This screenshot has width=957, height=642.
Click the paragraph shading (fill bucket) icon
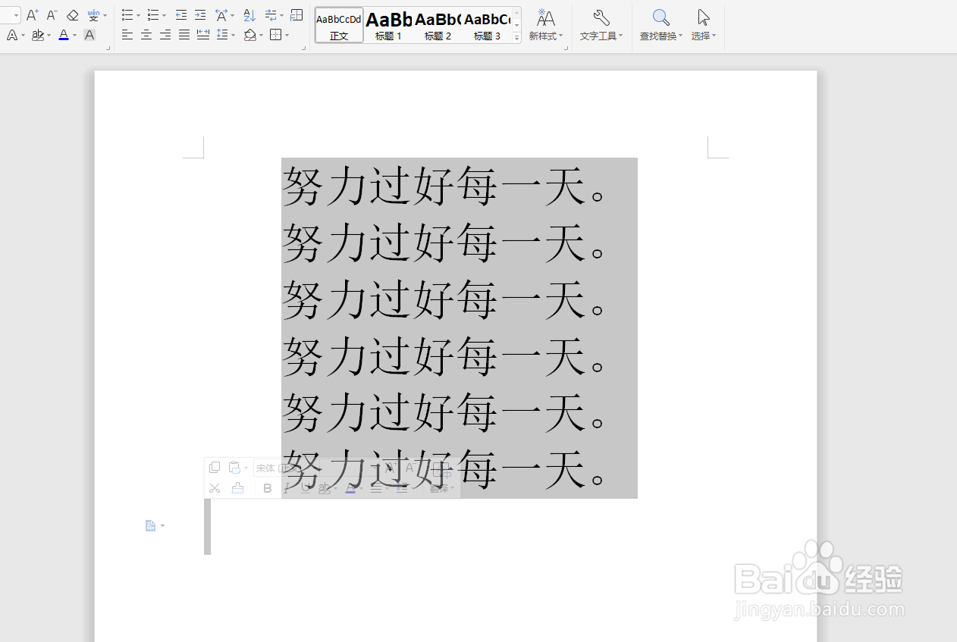pyautogui.click(x=249, y=35)
